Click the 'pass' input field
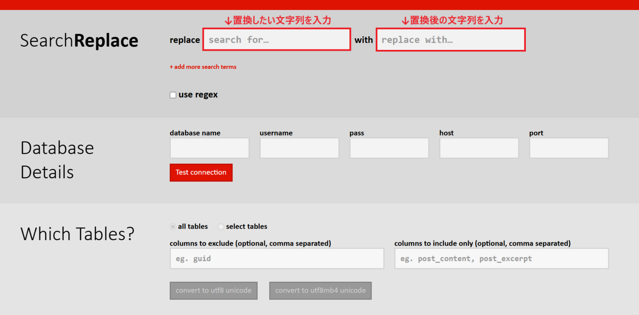 point(389,148)
